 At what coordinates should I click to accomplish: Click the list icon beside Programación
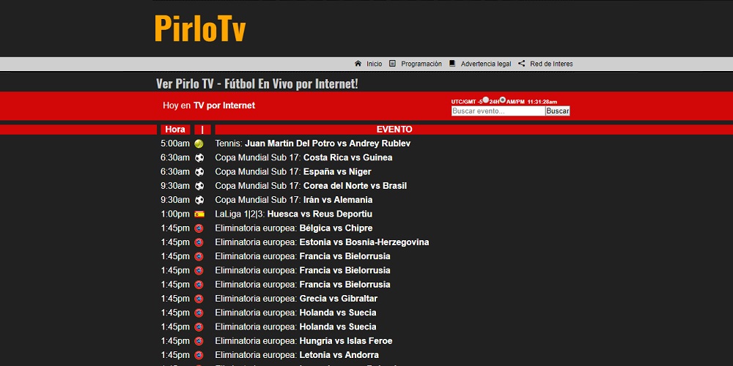pyautogui.click(x=393, y=64)
